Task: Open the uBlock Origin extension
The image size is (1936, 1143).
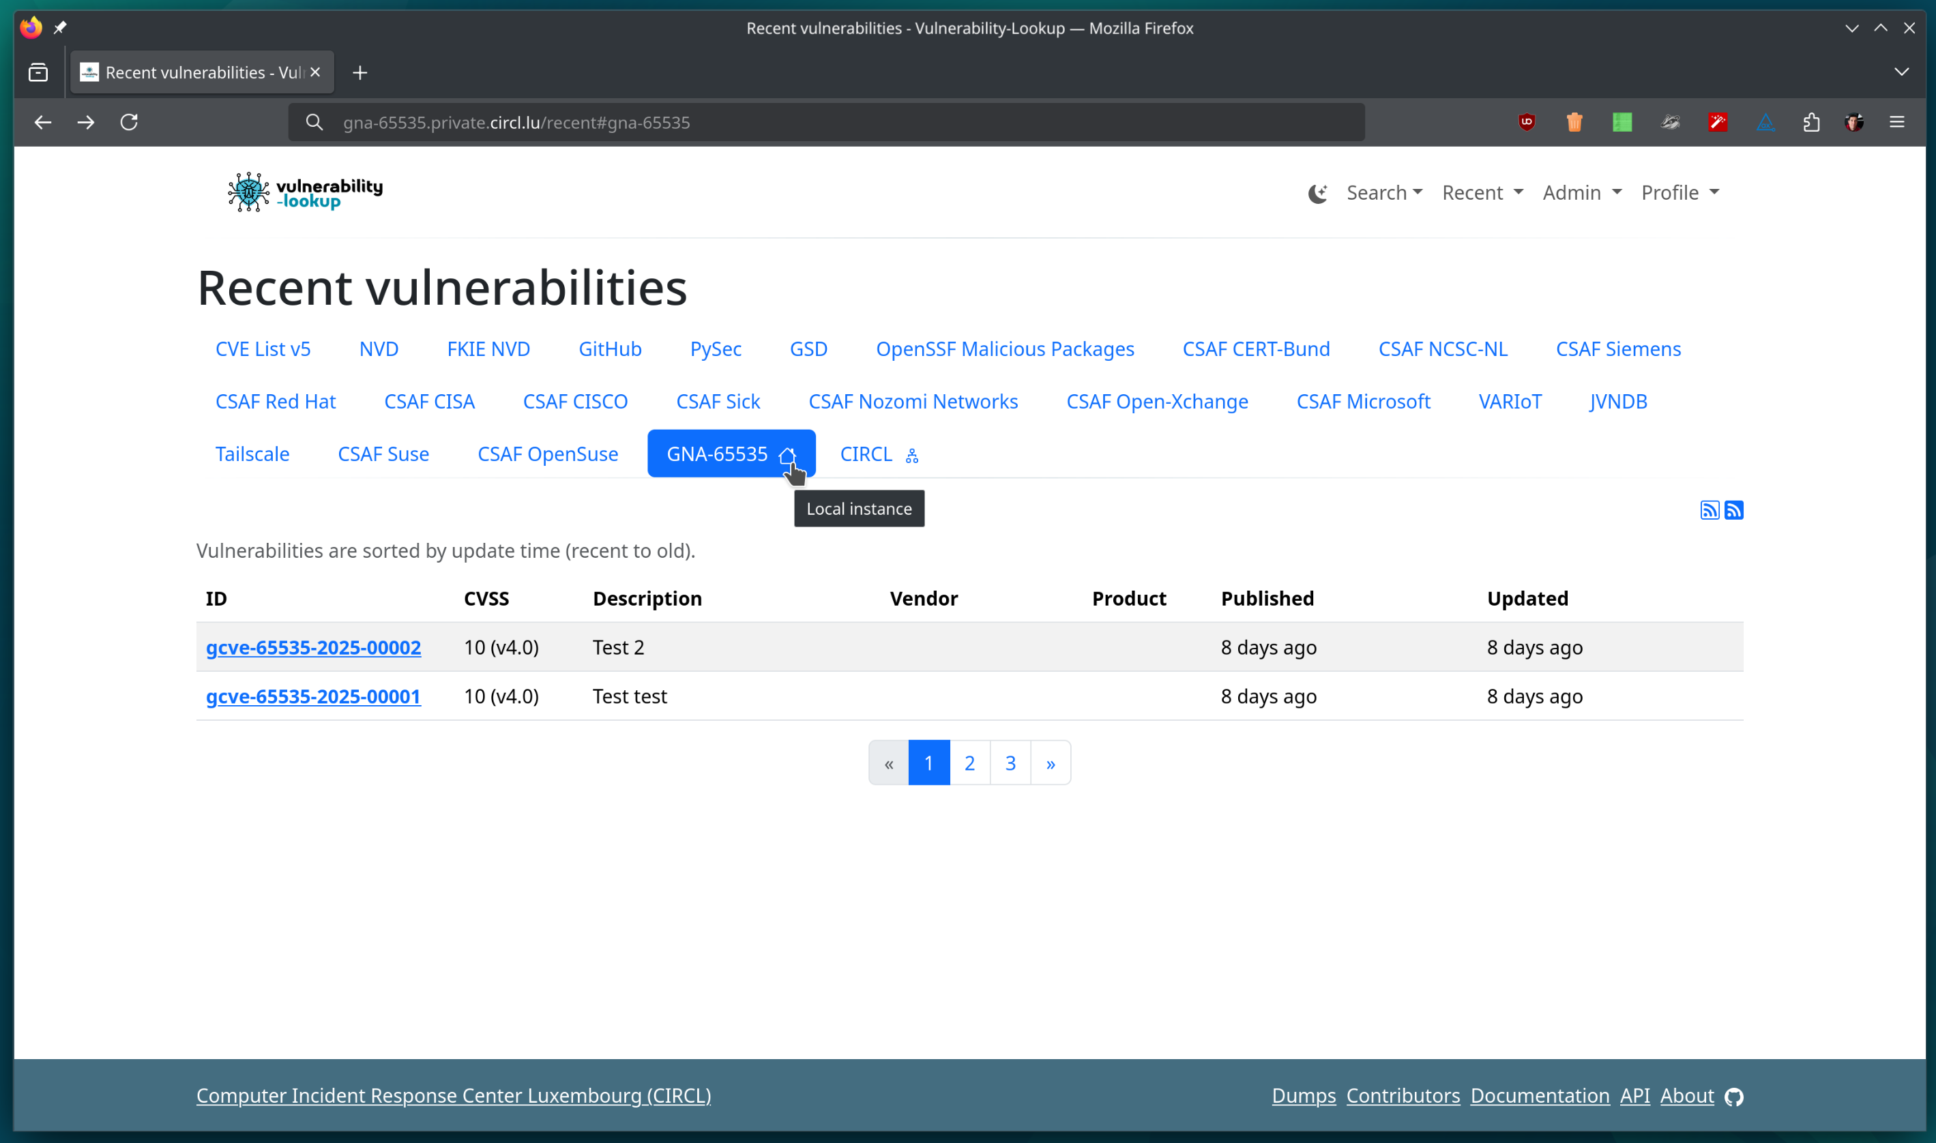Action: point(1527,123)
